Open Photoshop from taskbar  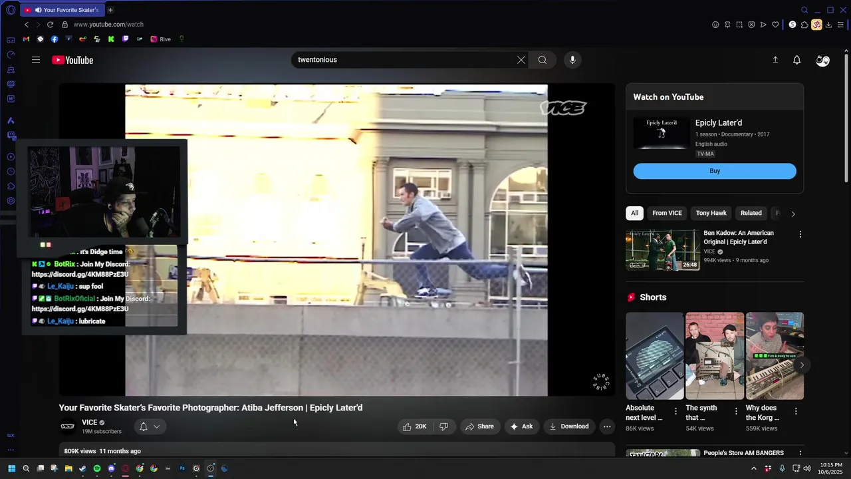182,468
